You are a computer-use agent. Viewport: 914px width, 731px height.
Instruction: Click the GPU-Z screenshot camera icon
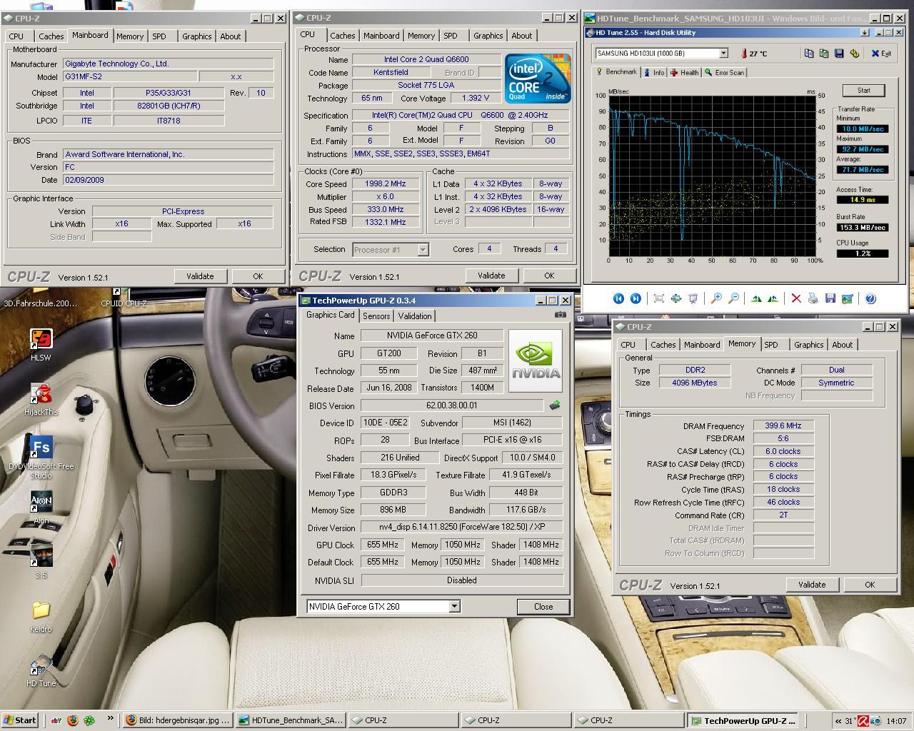560,315
